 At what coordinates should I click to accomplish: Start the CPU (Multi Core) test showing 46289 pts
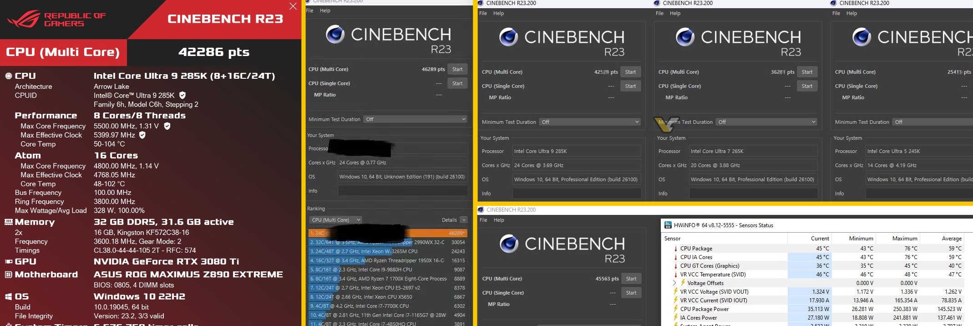pos(457,69)
